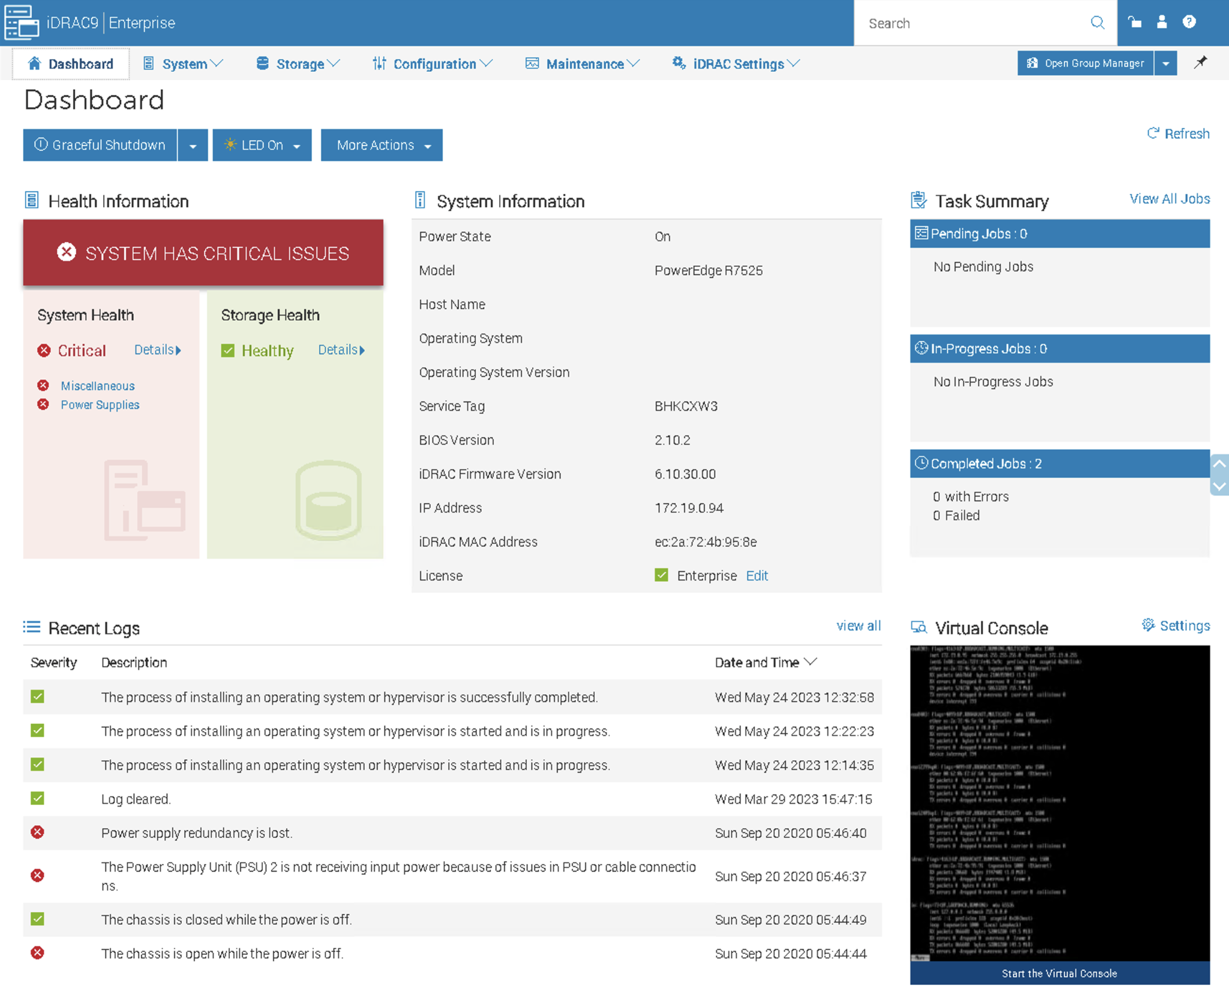
Task: Open the Configuration menu
Action: 433,64
